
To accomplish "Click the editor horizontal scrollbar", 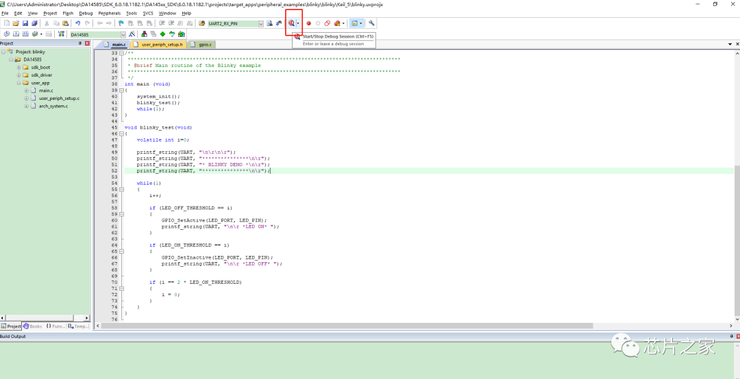I will click(x=347, y=326).
